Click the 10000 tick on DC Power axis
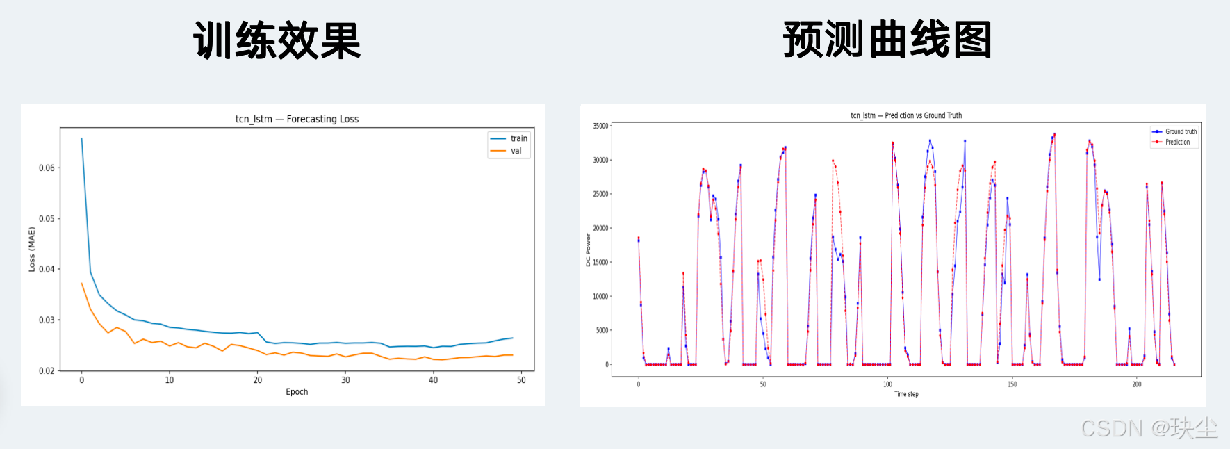1230x449 pixels. pos(600,296)
